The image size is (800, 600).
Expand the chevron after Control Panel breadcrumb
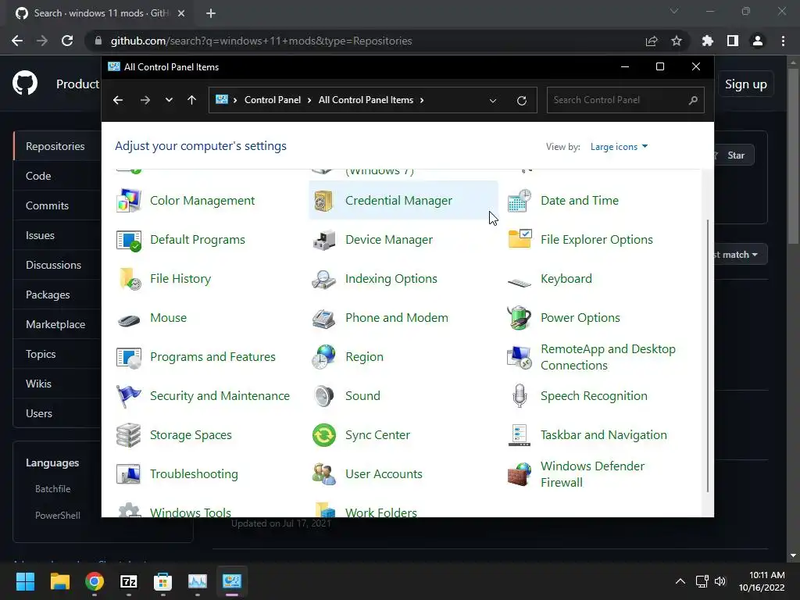point(309,100)
